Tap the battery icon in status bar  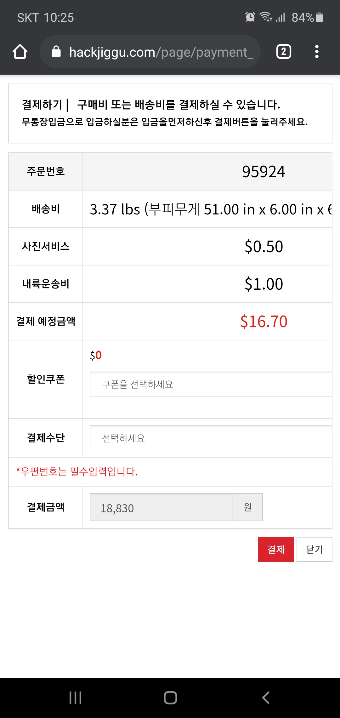click(319, 17)
